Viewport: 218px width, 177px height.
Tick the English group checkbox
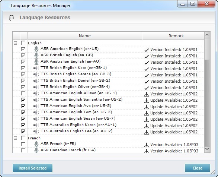click(x=23, y=43)
